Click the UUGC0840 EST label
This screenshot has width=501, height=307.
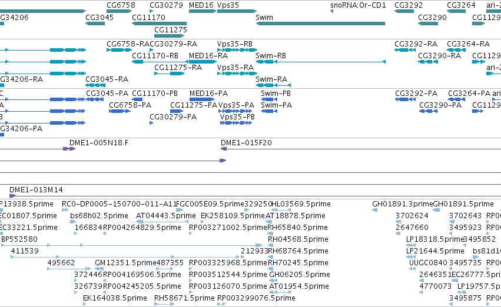click(x=428, y=263)
